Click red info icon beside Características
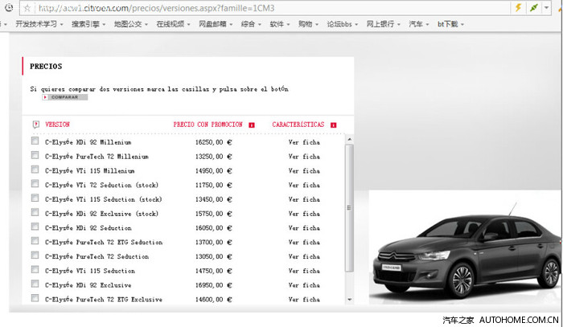563x327 pixels. (333, 125)
